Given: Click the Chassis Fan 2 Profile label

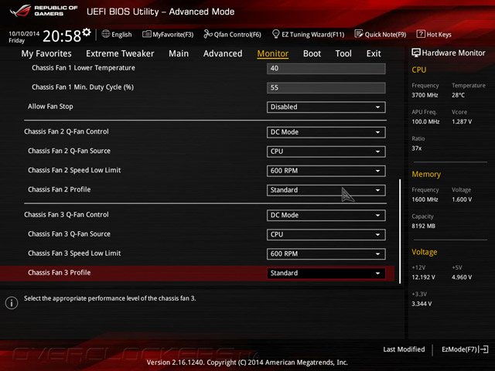Looking at the screenshot, I should tap(59, 189).
